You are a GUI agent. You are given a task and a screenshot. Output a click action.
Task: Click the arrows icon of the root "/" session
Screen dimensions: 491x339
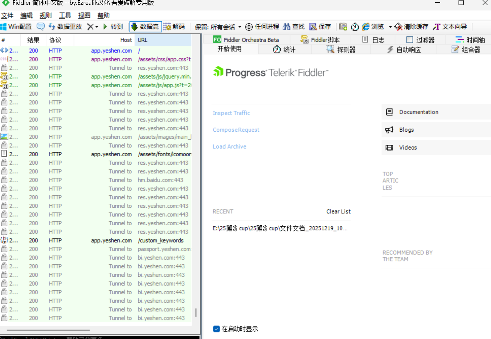(x=4, y=50)
